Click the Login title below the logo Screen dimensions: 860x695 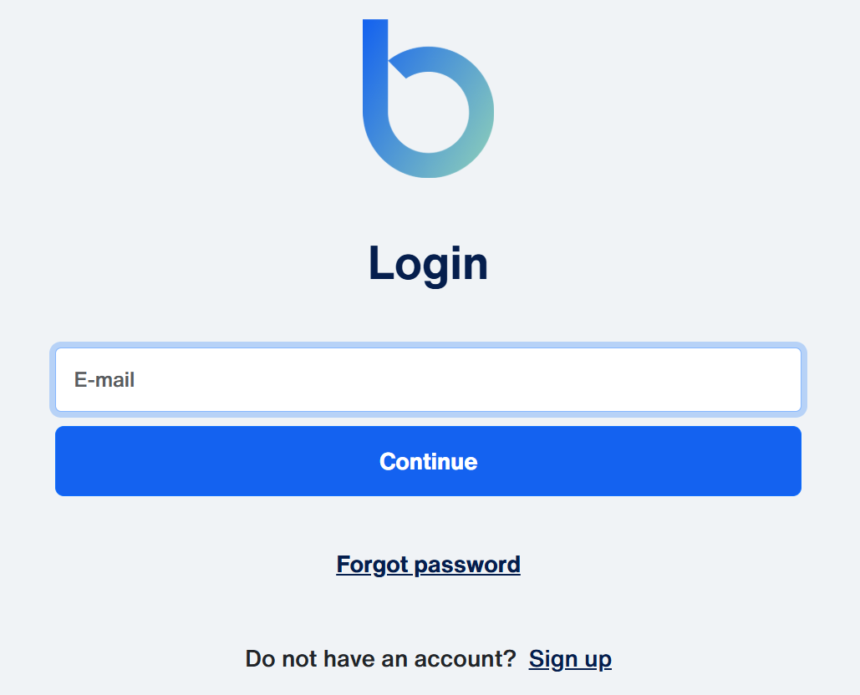tap(429, 264)
